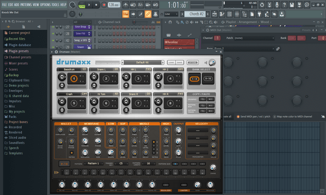This screenshot has height=195, width=326.
Task: Toggle the metronome icon
Action: point(126,5)
